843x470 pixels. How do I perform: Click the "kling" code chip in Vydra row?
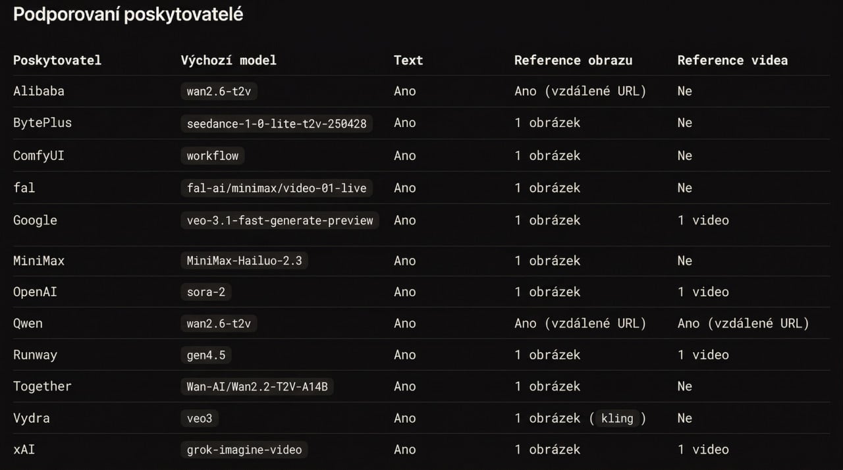(617, 419)
